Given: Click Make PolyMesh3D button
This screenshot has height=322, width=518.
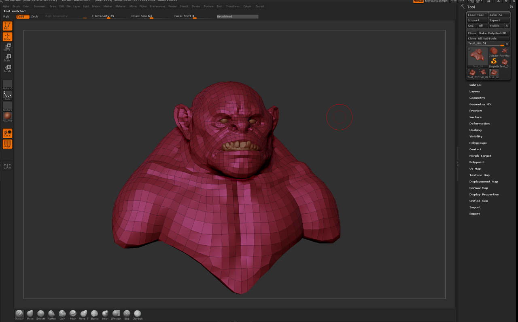Looking at the screenshot, I should pyautogui.click(x=493, y=33).
